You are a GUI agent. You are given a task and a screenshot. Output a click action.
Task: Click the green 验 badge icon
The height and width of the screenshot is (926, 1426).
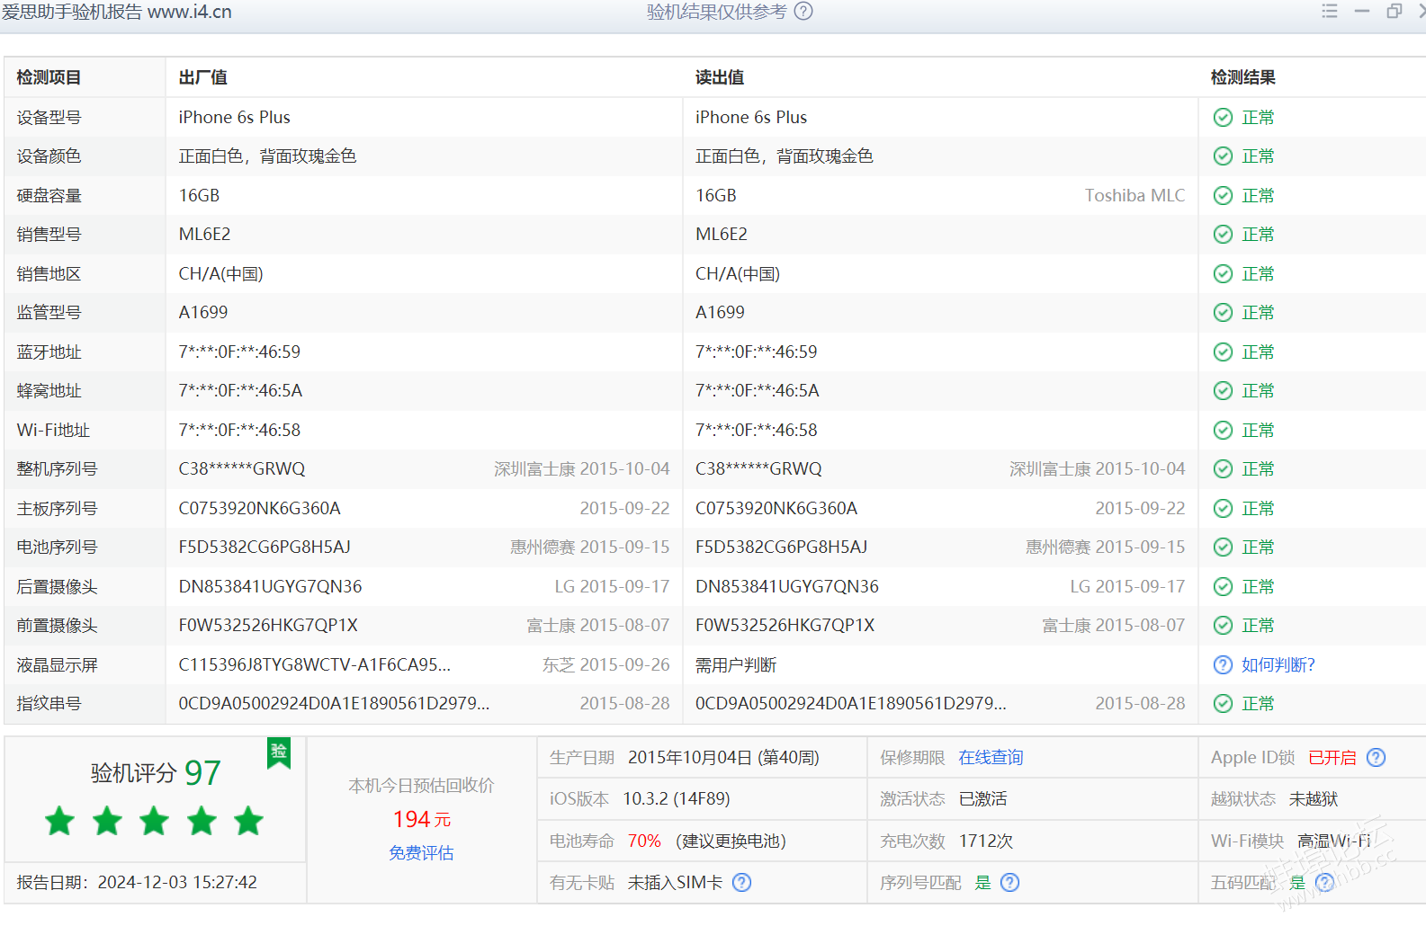279,752
